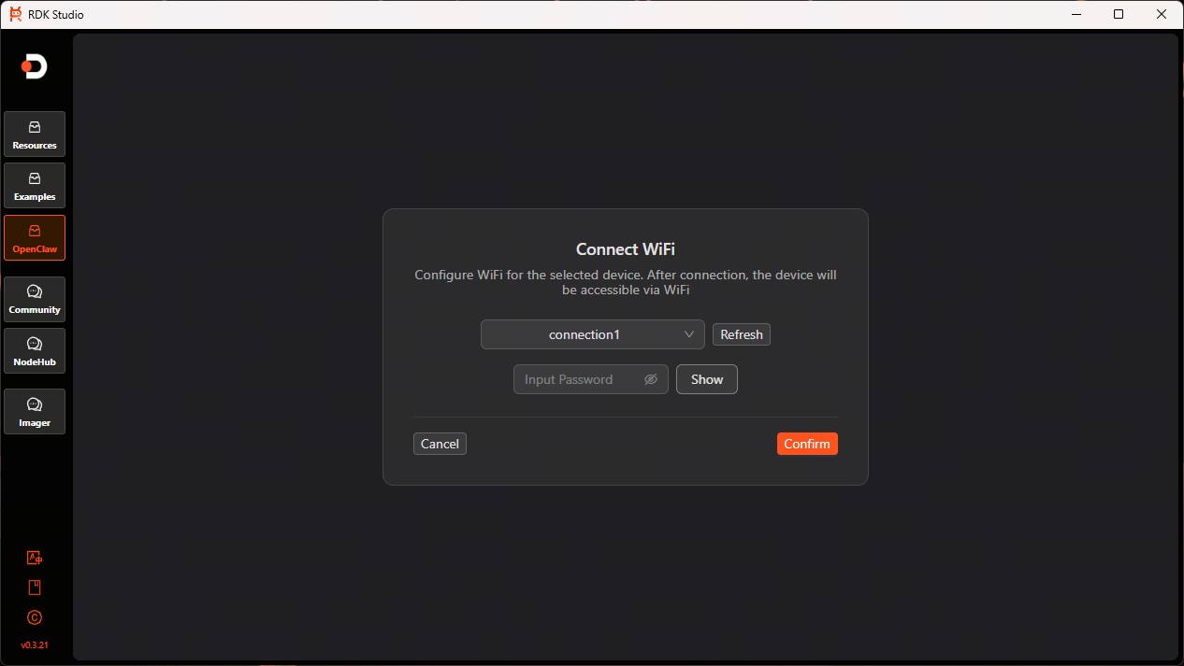
Task: Click the RDK Studio title bar app icon
Action: (16, 14)
